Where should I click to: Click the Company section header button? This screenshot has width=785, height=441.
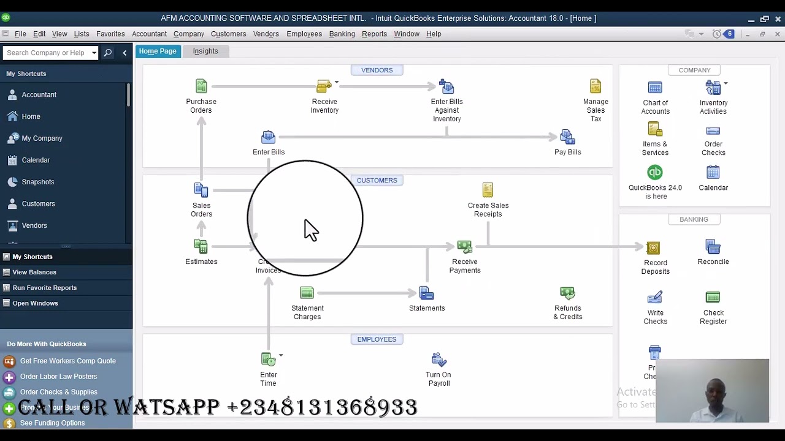coord(694,70)
